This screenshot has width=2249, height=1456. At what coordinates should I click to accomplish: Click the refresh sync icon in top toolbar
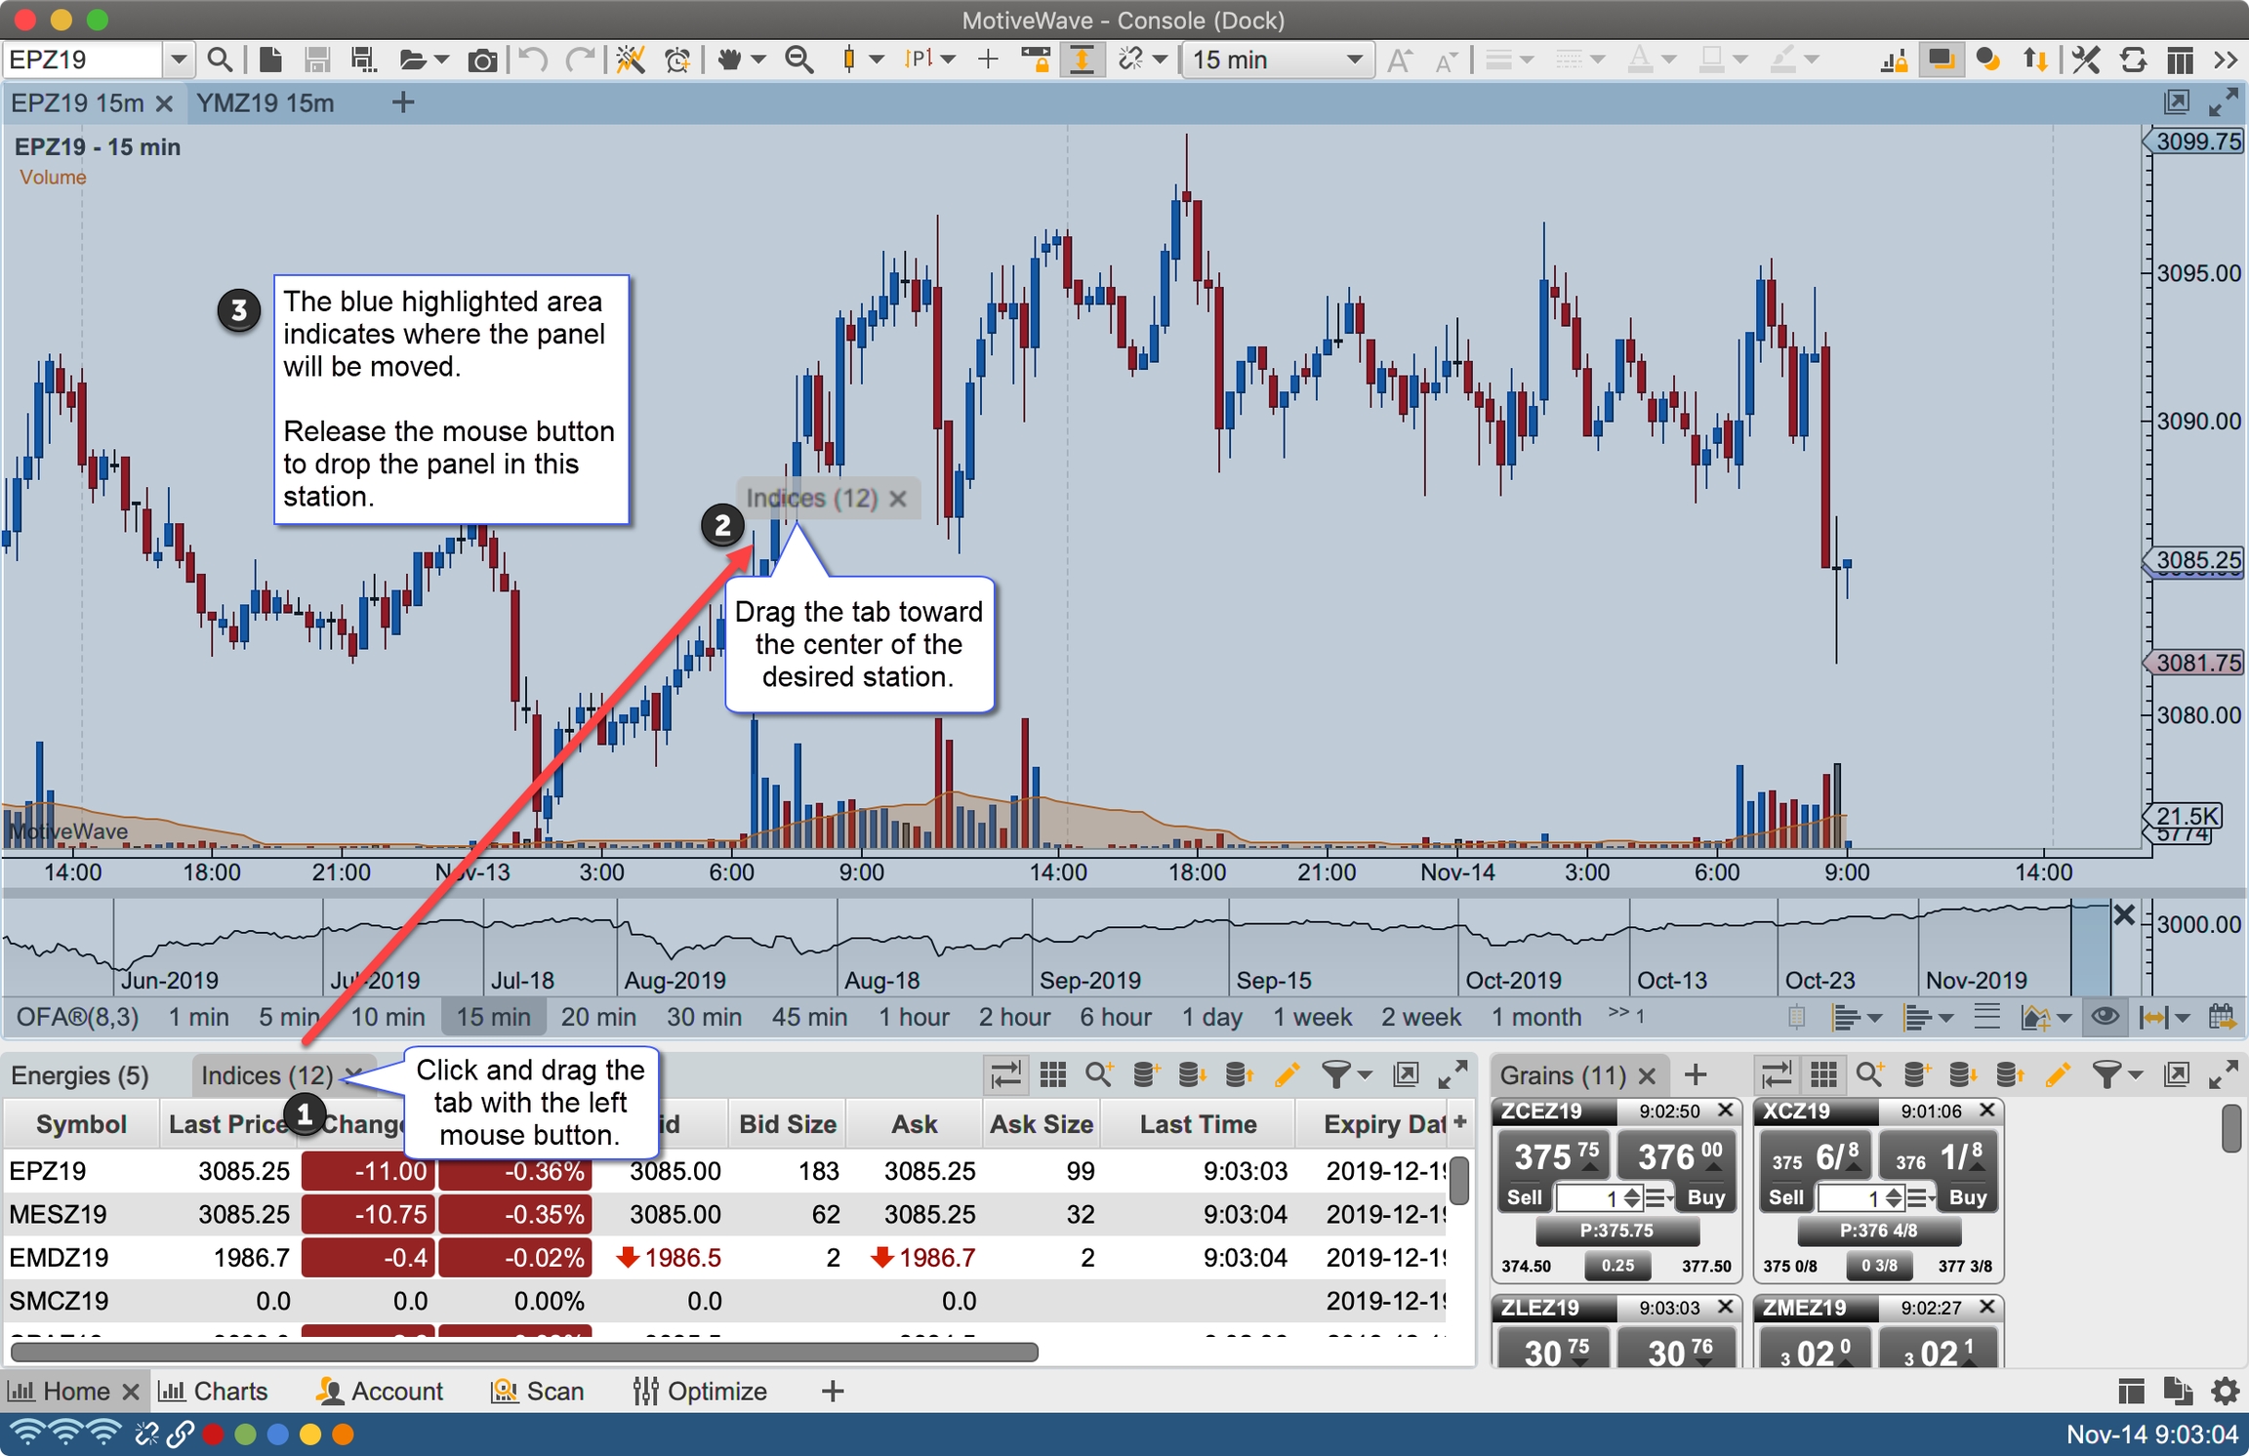click(x=2133, y=60)
